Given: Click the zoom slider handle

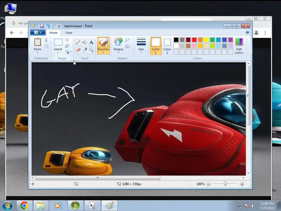Looking at the screenshot, I should click(225, 184).
